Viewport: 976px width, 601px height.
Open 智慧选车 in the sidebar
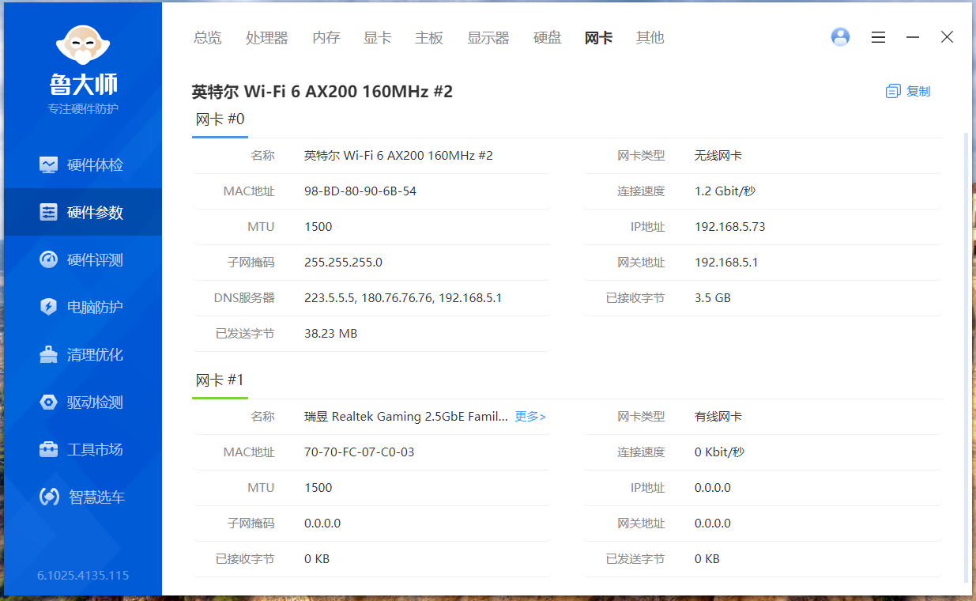tap(82, 497)
